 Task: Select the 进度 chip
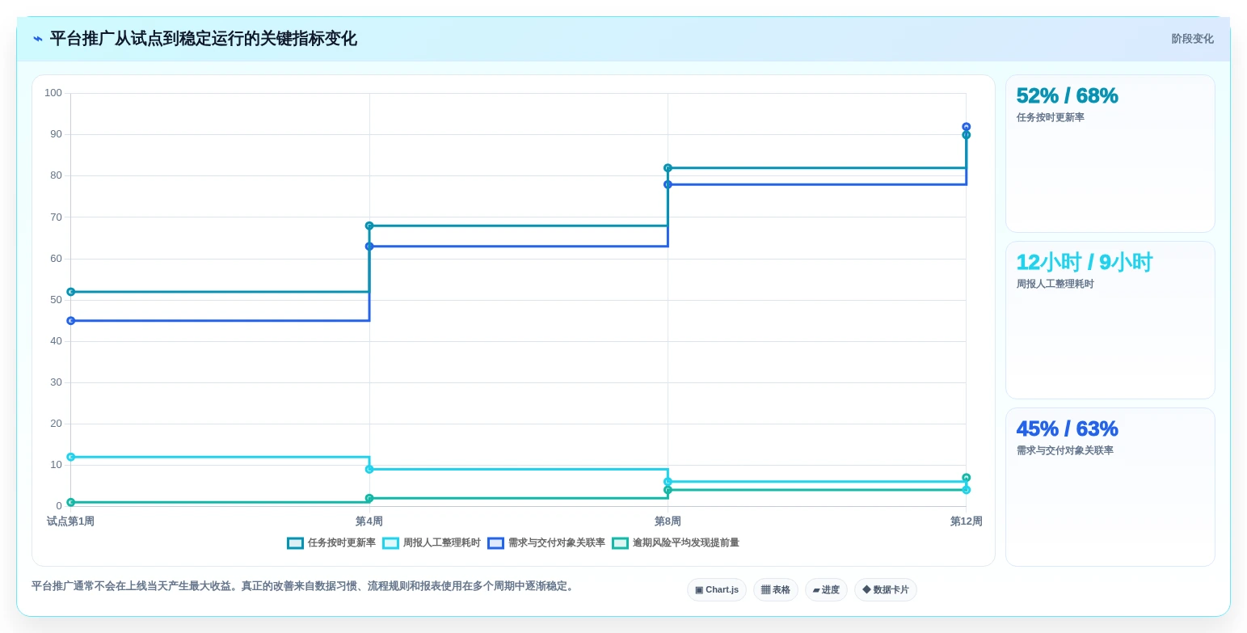[x=826, y=590]
